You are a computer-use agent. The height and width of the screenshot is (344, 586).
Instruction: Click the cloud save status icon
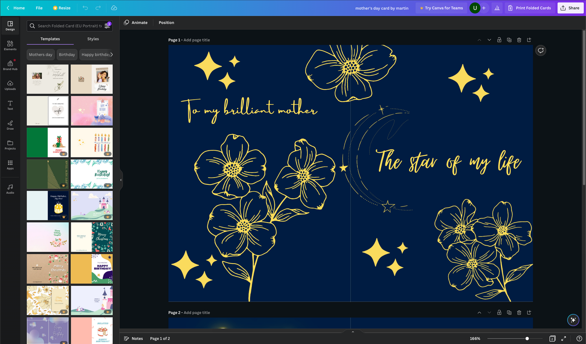click(114, 8)
